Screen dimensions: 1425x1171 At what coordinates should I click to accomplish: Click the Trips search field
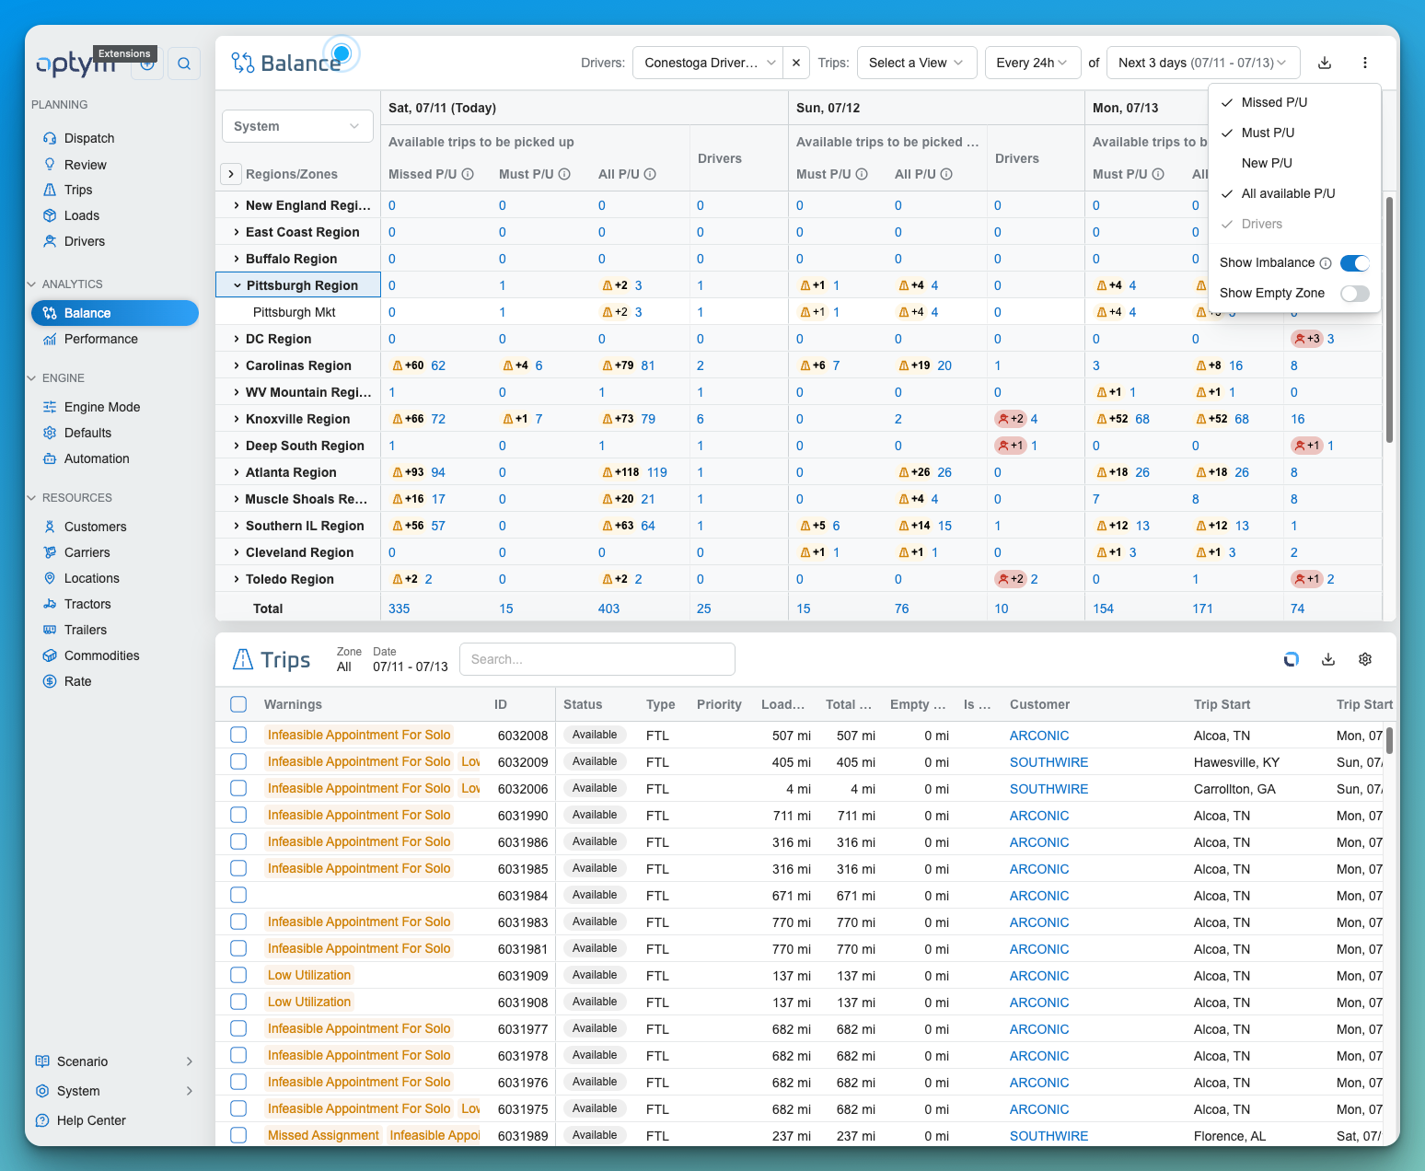coord(597,659)
